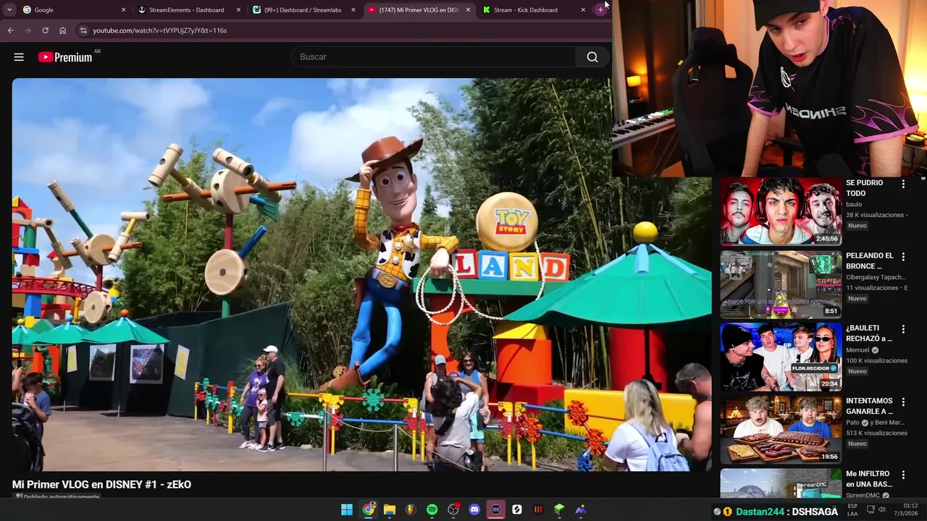Open the PELEANDO EL BRONCE video thumbnail

pyautogui.click(x=781, y=284)
